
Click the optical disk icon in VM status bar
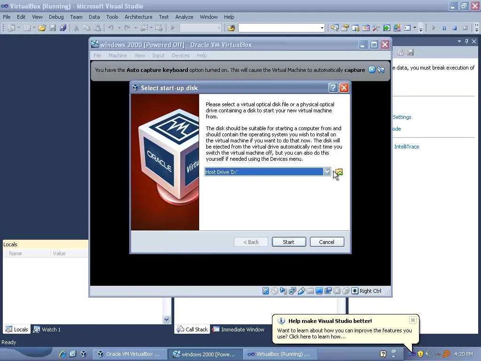(x=274, y=290)
